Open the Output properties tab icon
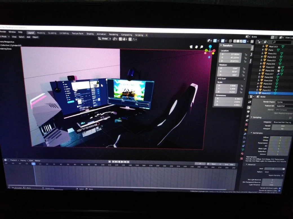 click(248, 112)
